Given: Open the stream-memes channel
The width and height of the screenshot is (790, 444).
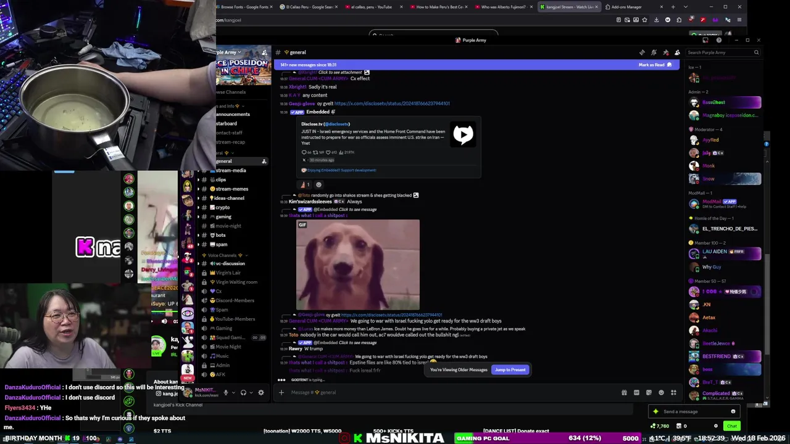Looking at the screenshot, I should (232, 189).
